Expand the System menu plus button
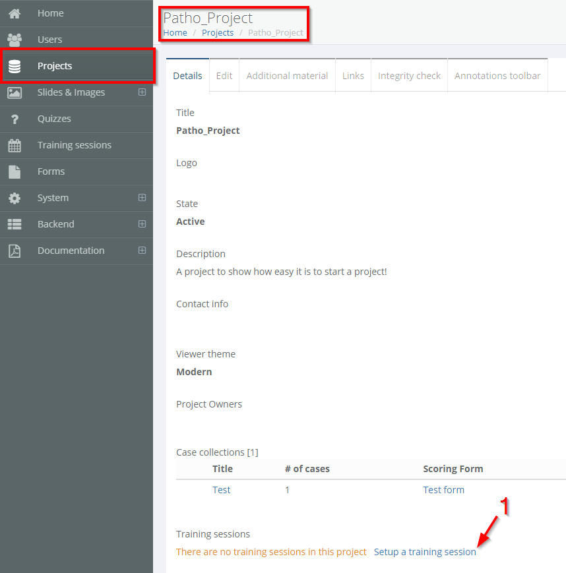Viewport: 566px width, 573px height. point(142,198)
